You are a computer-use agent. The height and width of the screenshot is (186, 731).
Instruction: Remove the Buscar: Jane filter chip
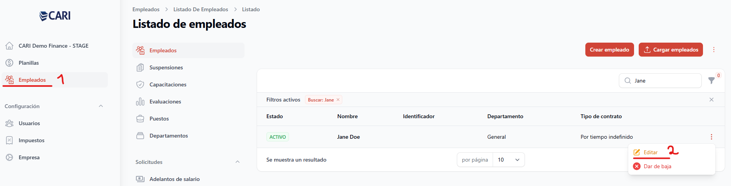point(338,100)
